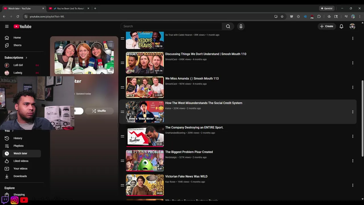The width and height of the screenshot is (364, 205).
Task: Open a new browser tab
Action: (x=95, y=9)
